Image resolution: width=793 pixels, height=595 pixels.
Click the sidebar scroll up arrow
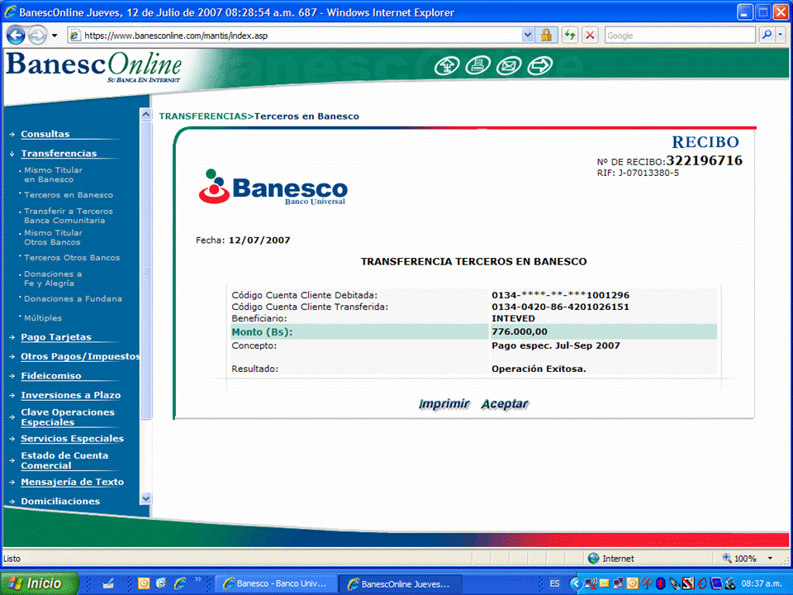click(x=145, y=114)
